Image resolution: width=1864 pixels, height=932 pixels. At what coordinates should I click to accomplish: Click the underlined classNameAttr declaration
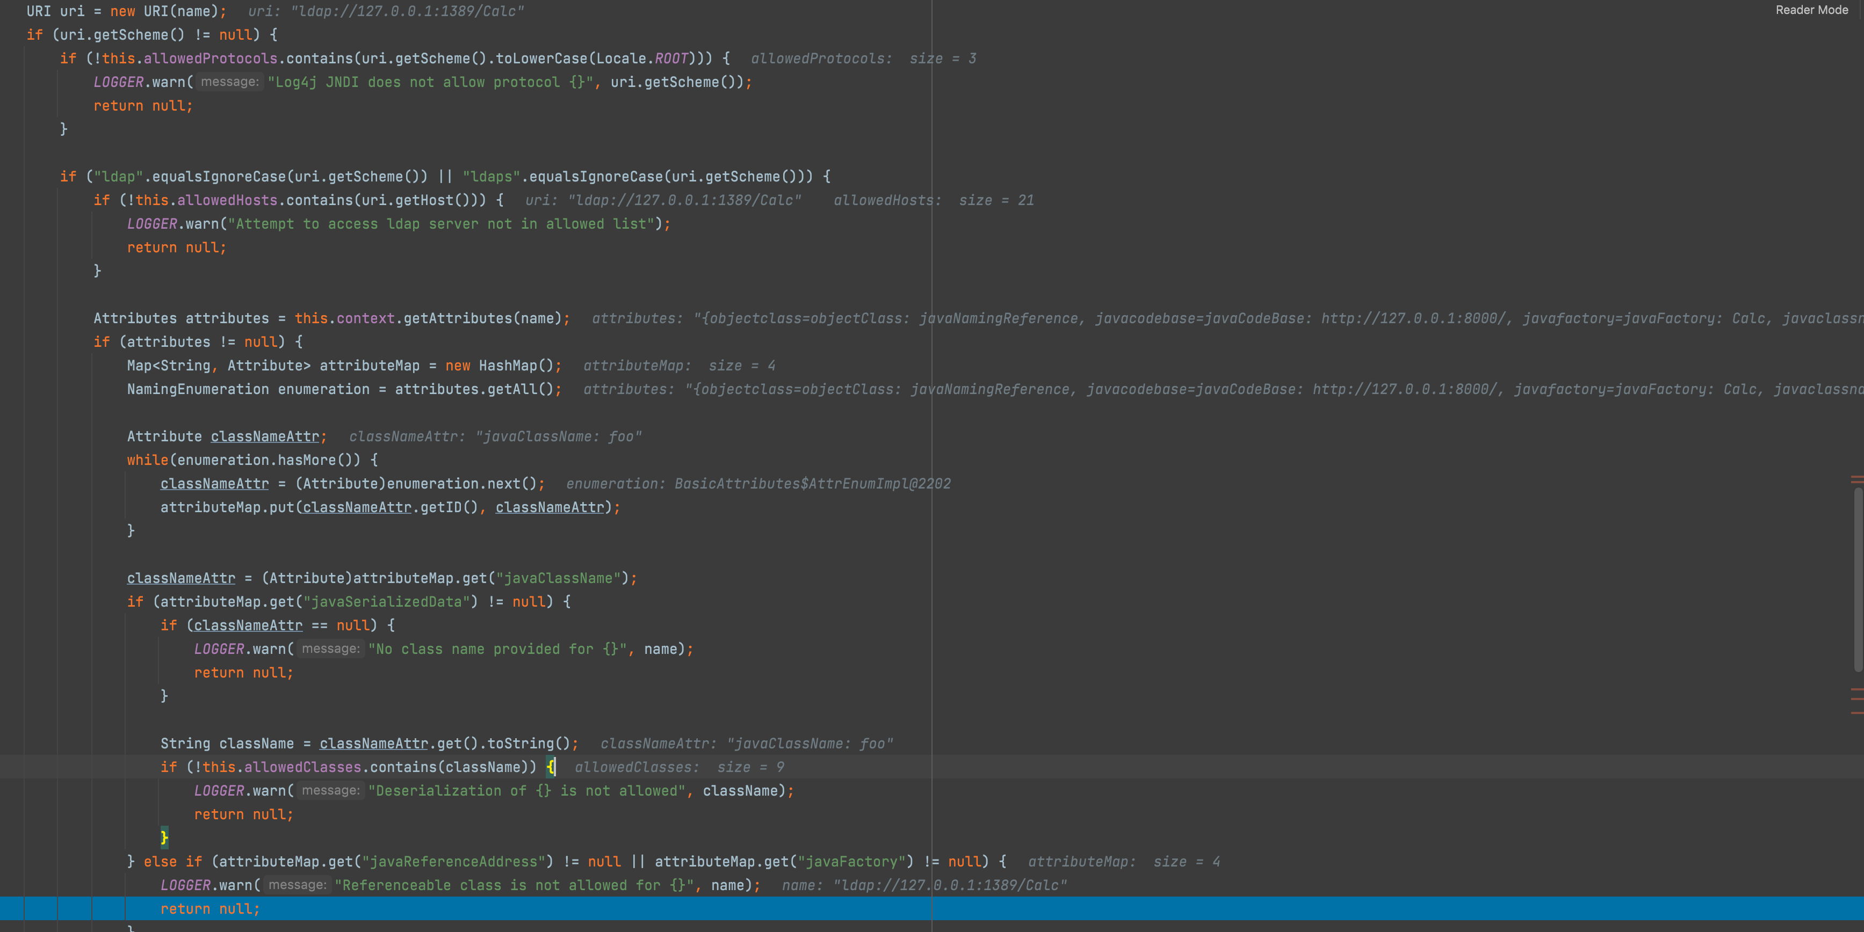click(264, 436)
